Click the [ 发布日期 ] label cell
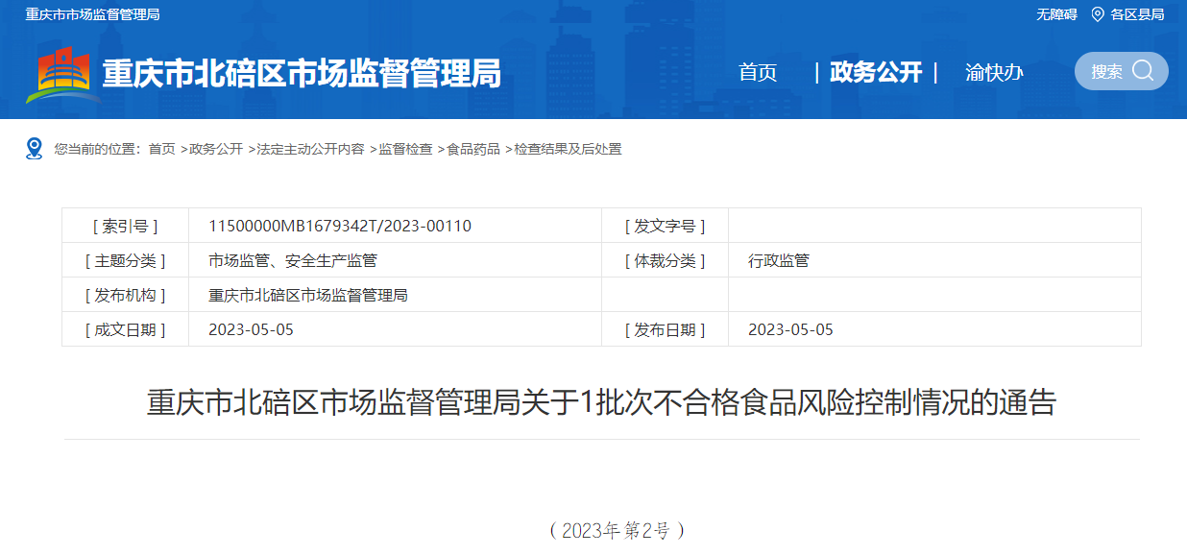1187x555 pixels. [666, 329]
